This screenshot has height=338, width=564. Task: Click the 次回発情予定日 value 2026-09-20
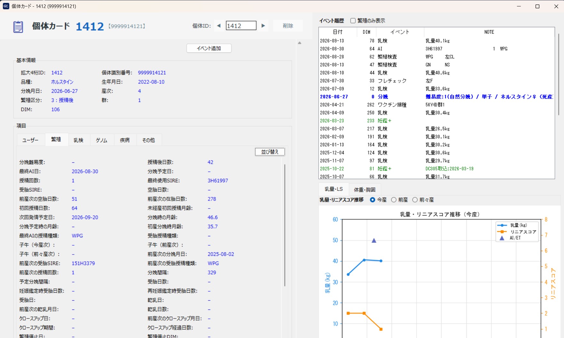[x=85, y=217]
